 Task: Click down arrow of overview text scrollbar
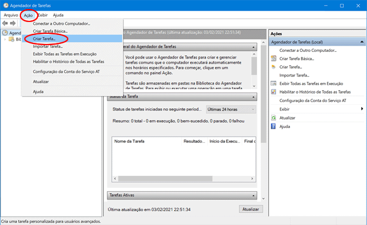[x=254, y=86]
